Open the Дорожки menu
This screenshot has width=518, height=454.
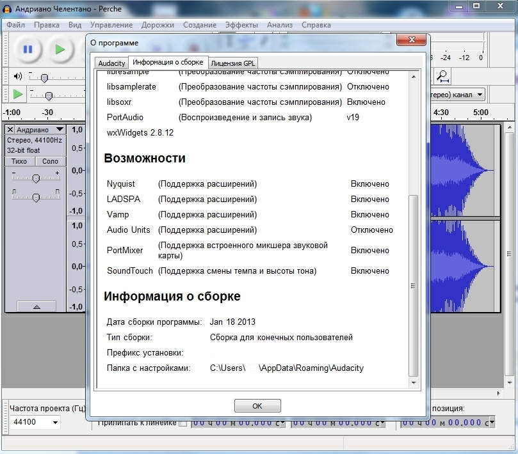click(158, 25)
